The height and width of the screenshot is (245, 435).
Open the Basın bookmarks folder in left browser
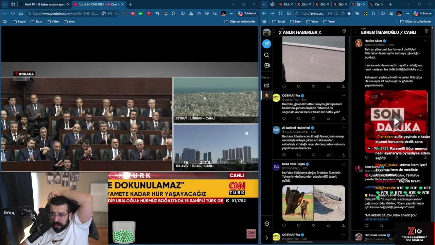tap(36, 21)
